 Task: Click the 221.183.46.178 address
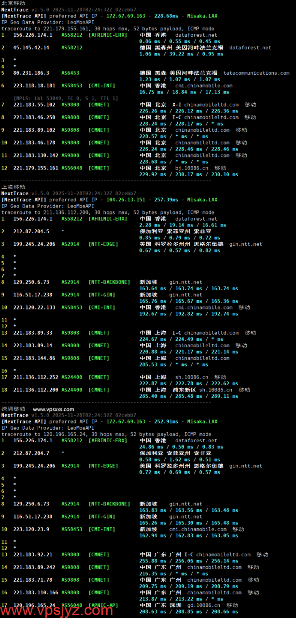tap(34, 142)
